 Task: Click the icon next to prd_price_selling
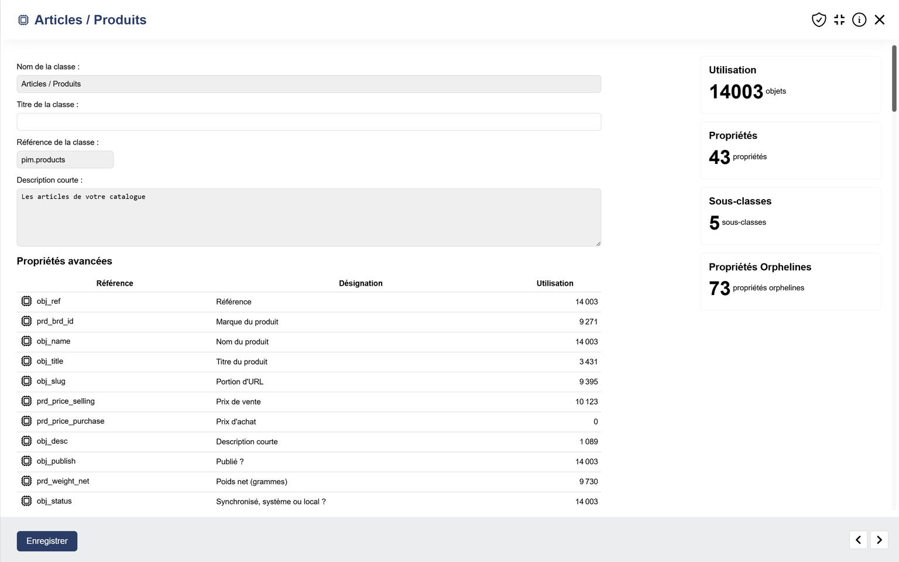tap(26, 401)
